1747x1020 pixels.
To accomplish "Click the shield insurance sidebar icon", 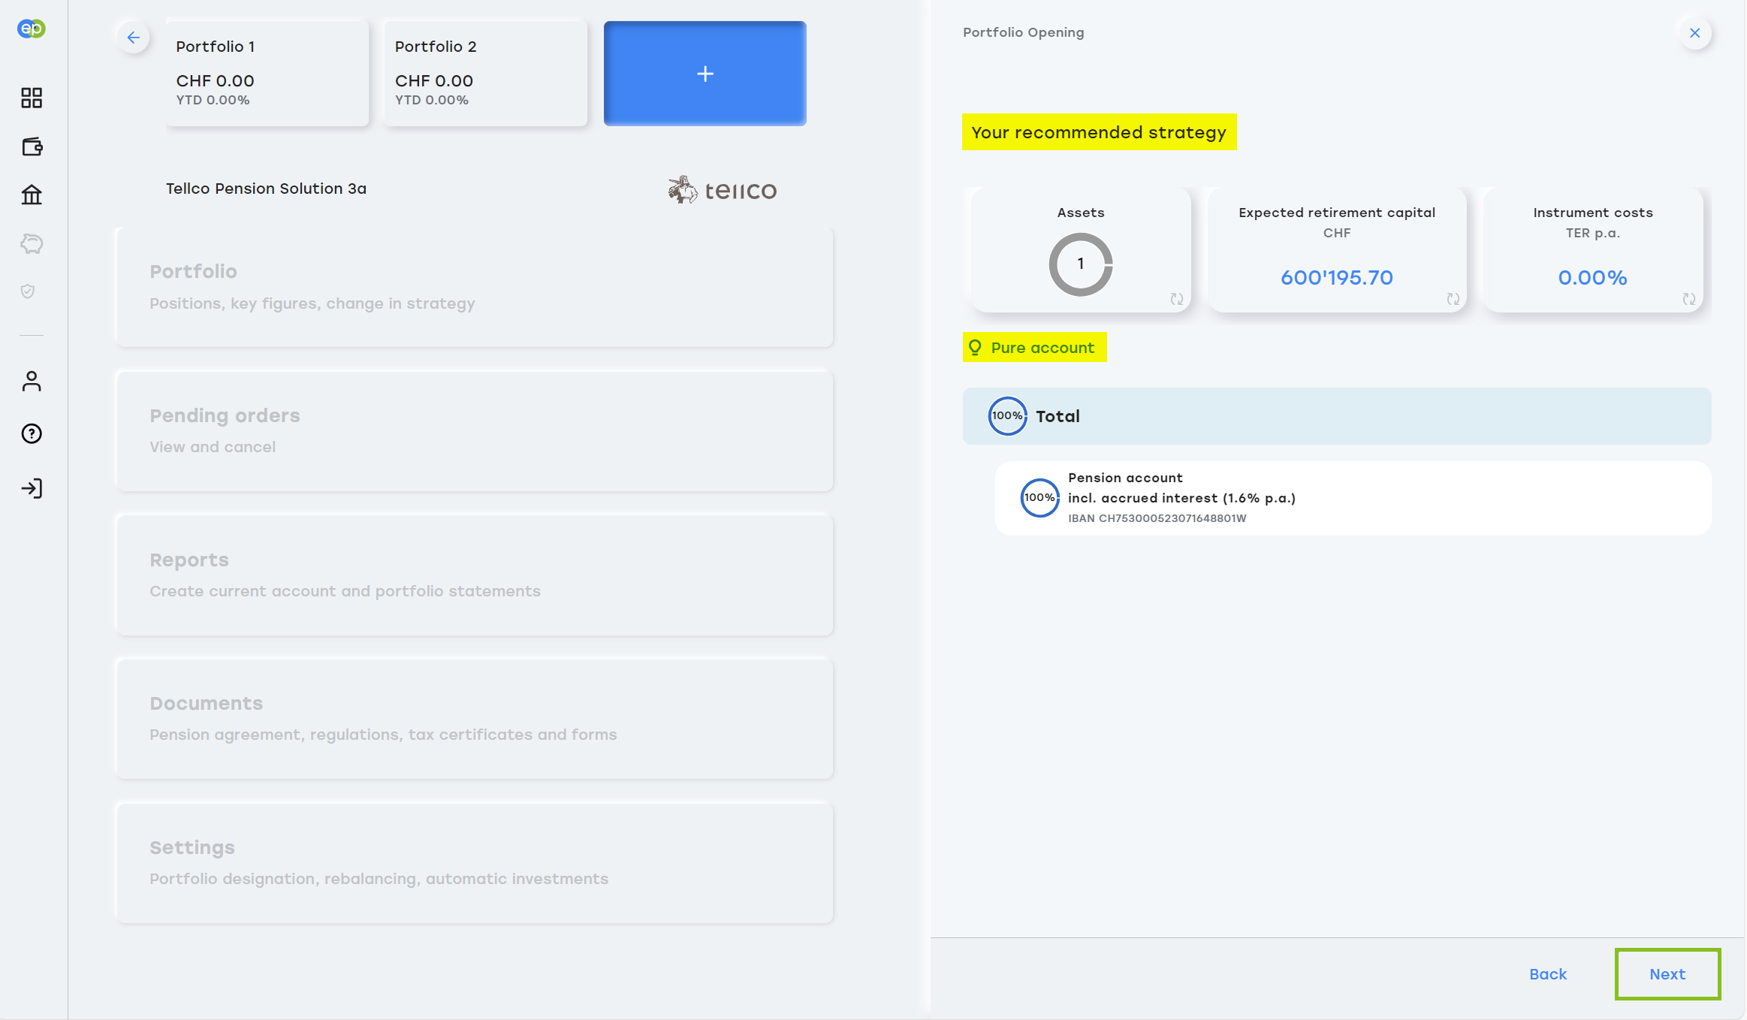I will click(x=29, y=291).
